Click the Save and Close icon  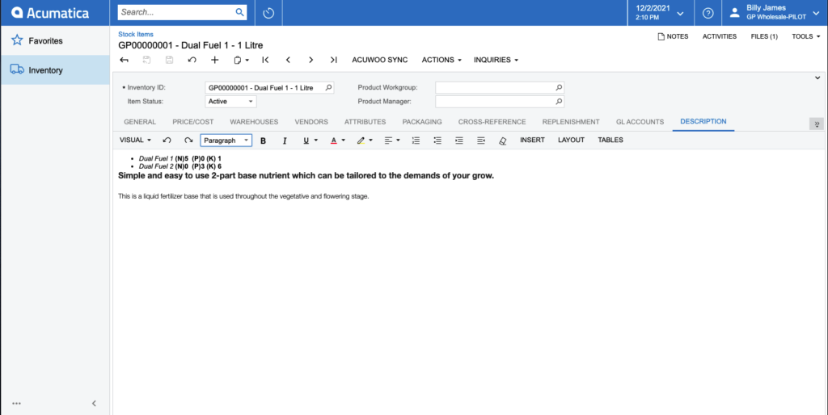coord(147,60)
